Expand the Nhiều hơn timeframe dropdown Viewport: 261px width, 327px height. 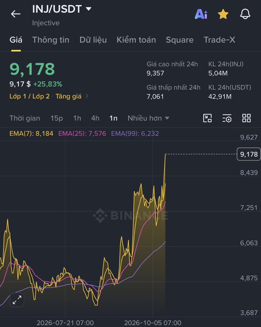click(x=149, y=118)
